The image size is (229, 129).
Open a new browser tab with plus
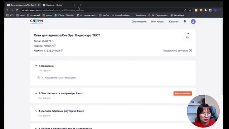[80, 5]
